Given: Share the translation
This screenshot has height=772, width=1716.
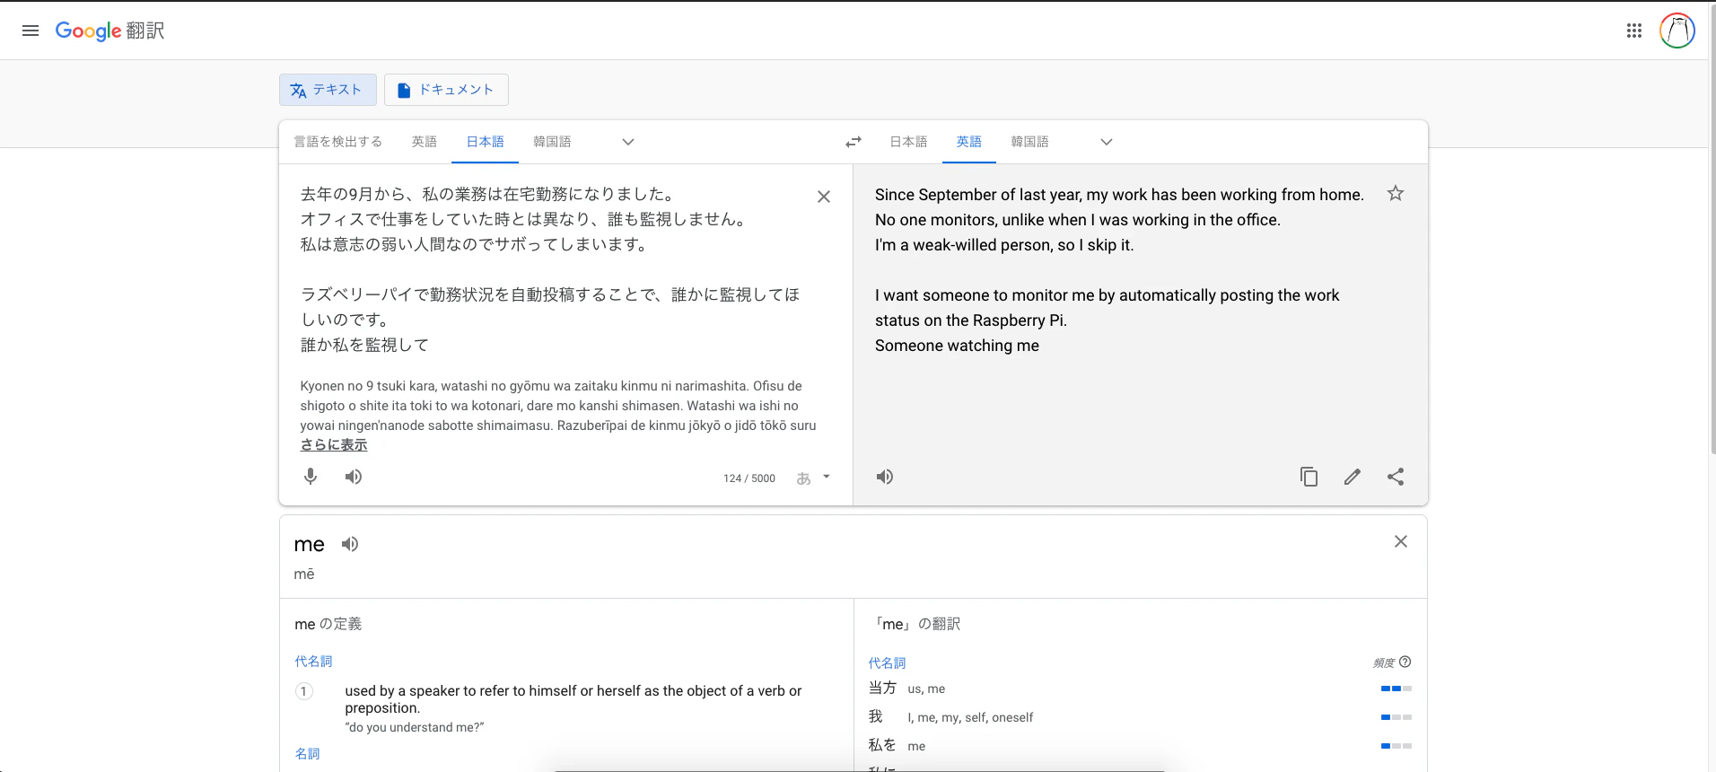Looking at the screenshot, I should pos(1396,477).
